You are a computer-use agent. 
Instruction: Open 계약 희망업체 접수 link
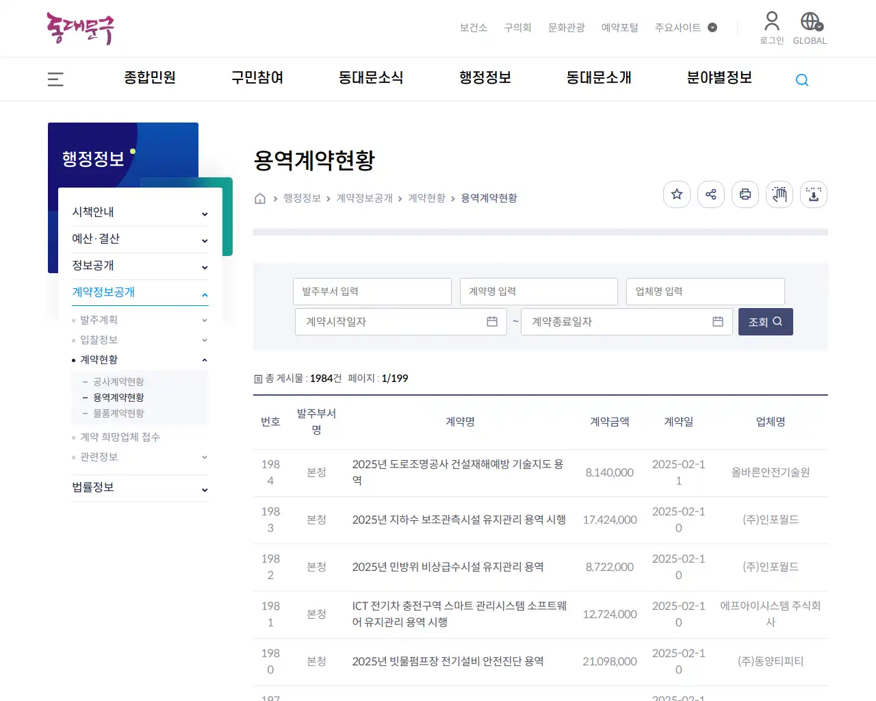[120, 437]
